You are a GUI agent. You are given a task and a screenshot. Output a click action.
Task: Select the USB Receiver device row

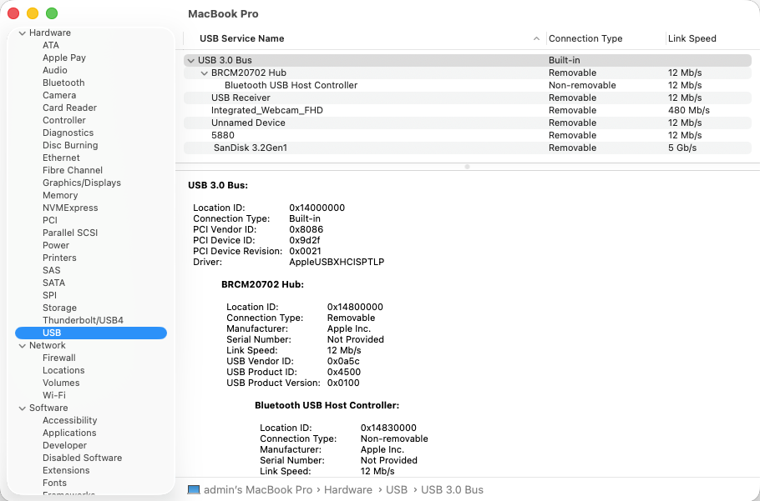pyautogui.click(x=467, y=98)
